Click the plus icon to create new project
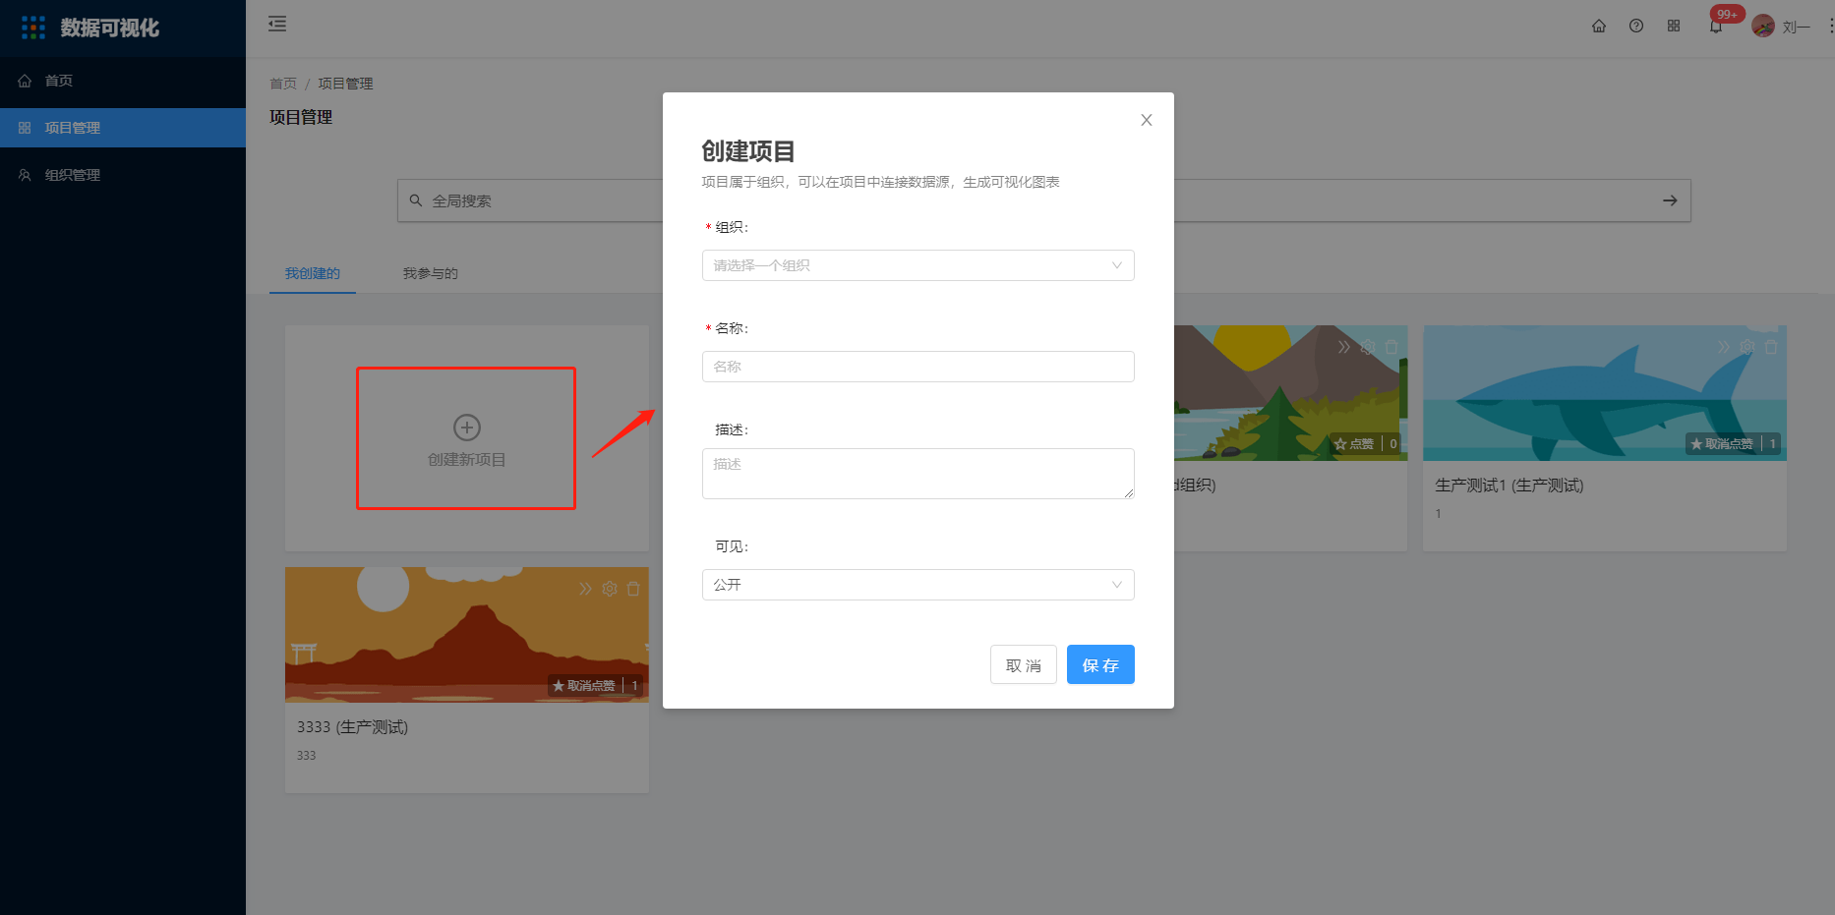This screenshot has height=915, width=1835. pos(466,428)
